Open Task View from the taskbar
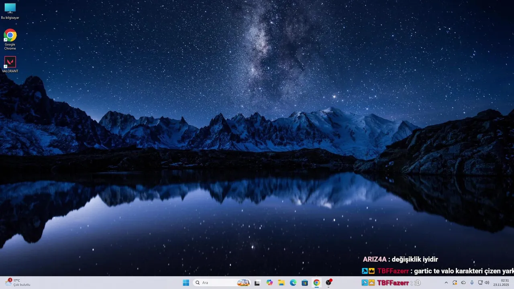Image resolution: width=514 pixels, height=289 pixels. click(x=257, y=283)
